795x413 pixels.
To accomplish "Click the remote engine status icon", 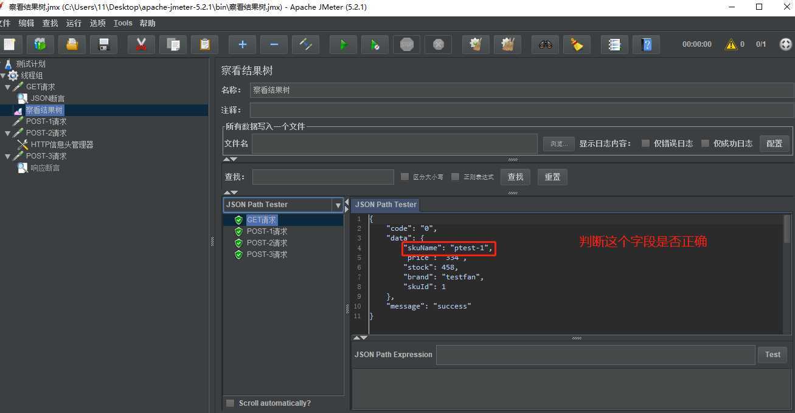I will [x=785, y=44].
